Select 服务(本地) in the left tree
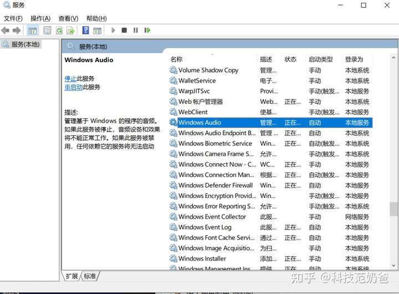The image size is (399, 294). (21, 44)
